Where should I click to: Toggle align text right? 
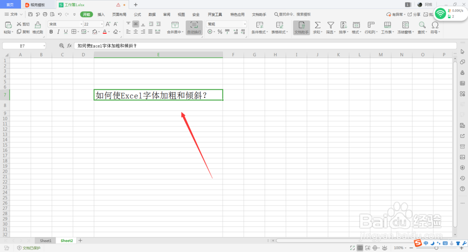click(143, 32)
